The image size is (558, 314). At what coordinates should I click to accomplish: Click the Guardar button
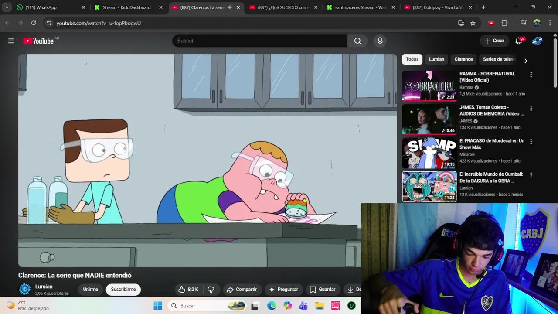pyautogui.click(x=323, y=290)
